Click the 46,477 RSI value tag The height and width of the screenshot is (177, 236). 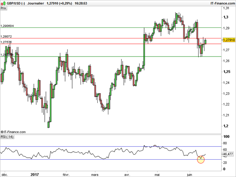228,154
